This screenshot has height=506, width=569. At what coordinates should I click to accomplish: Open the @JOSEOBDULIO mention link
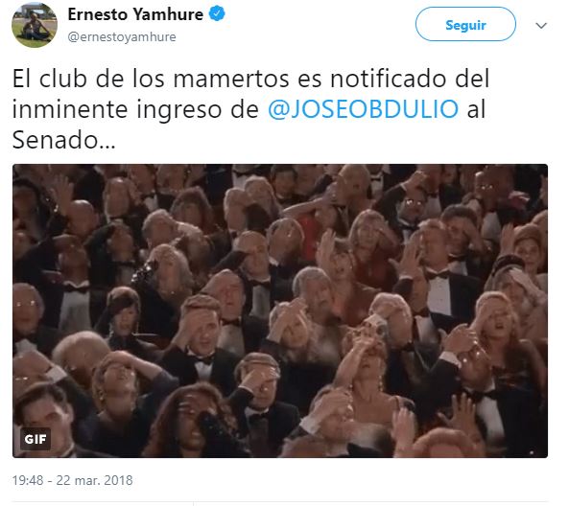point(363,108)
